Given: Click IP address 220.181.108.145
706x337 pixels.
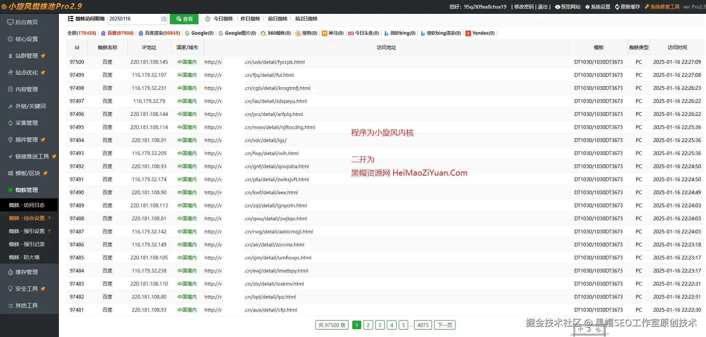Looking at the screenshot, I should [x=149, y=62].
